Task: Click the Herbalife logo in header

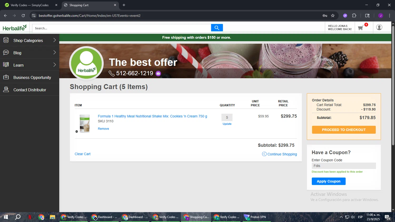Action: tap(14, 28)
